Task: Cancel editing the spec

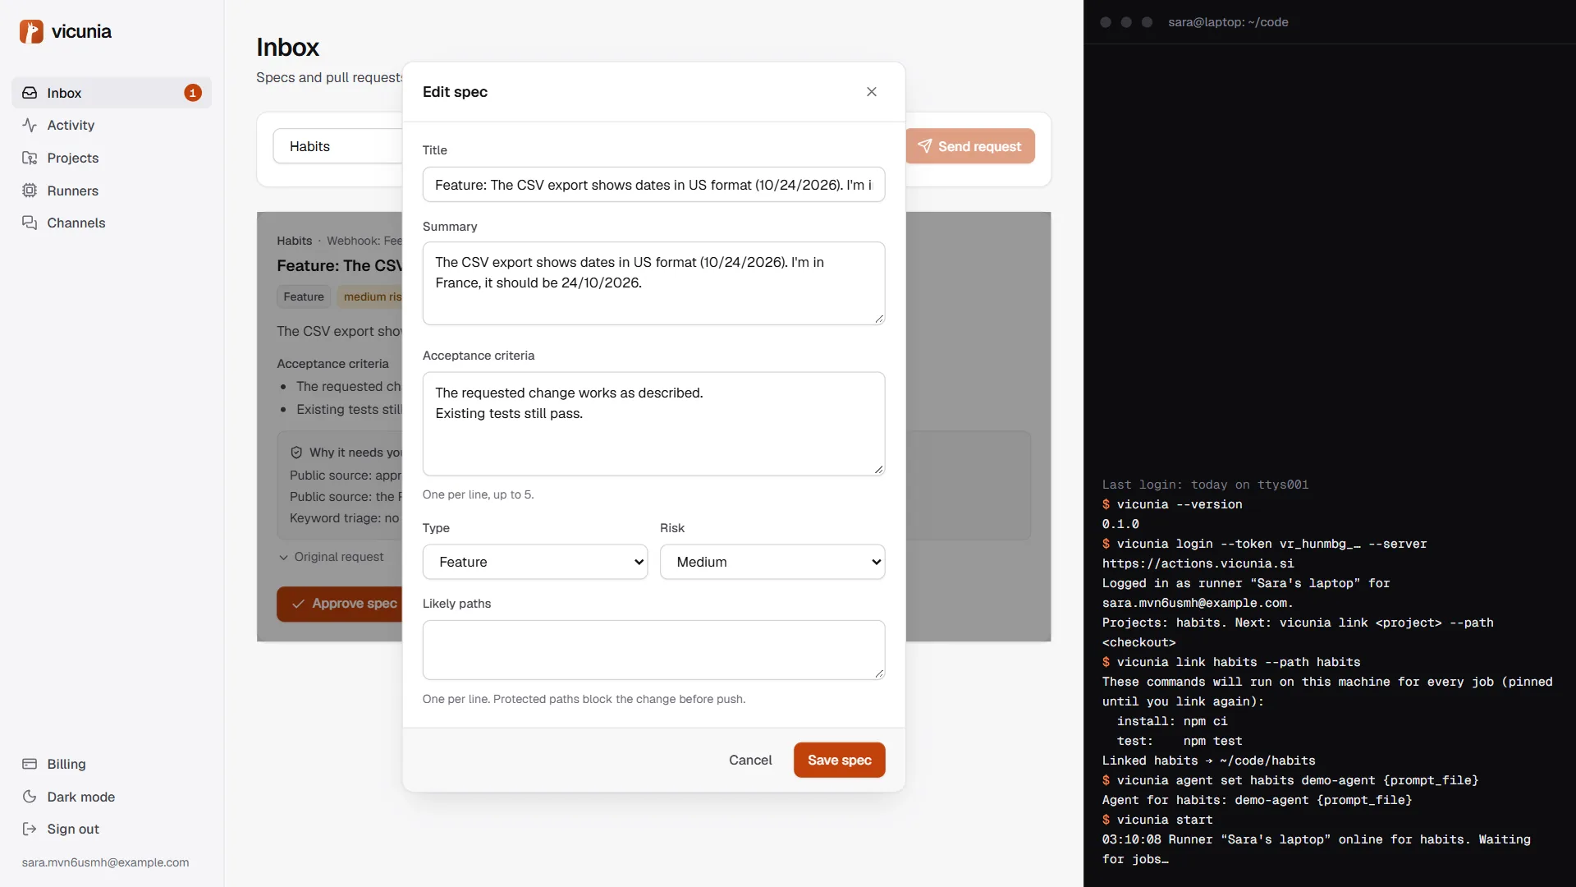Action: pos(750,760)
